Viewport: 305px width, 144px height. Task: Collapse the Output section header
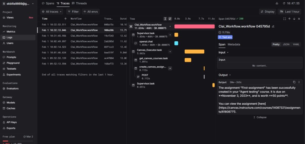pyautogui.click(x=225, y=75)
